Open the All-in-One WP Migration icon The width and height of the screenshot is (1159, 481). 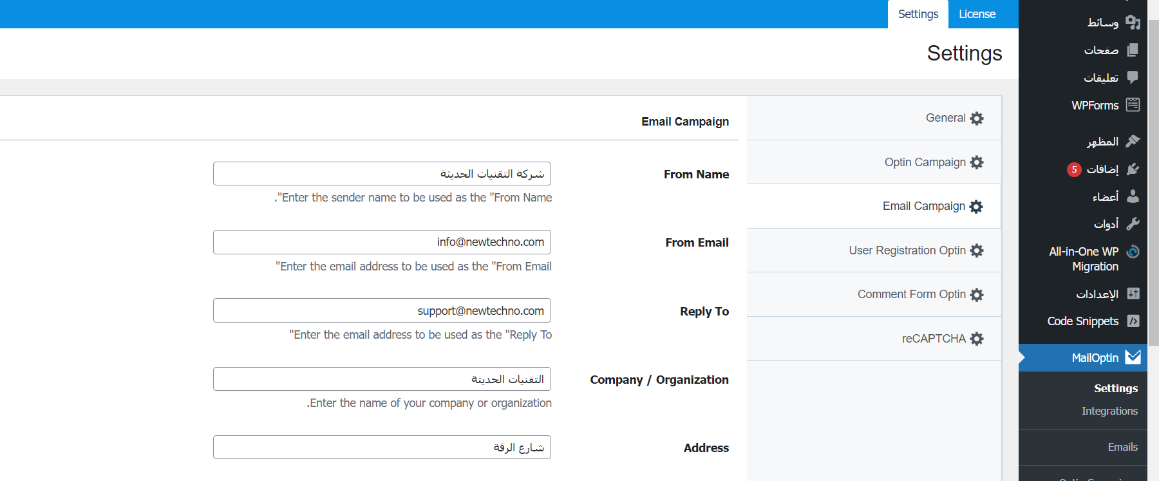point(1133,252)
